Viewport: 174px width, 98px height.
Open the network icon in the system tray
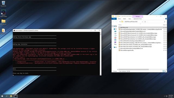click(x=167, y=96)
